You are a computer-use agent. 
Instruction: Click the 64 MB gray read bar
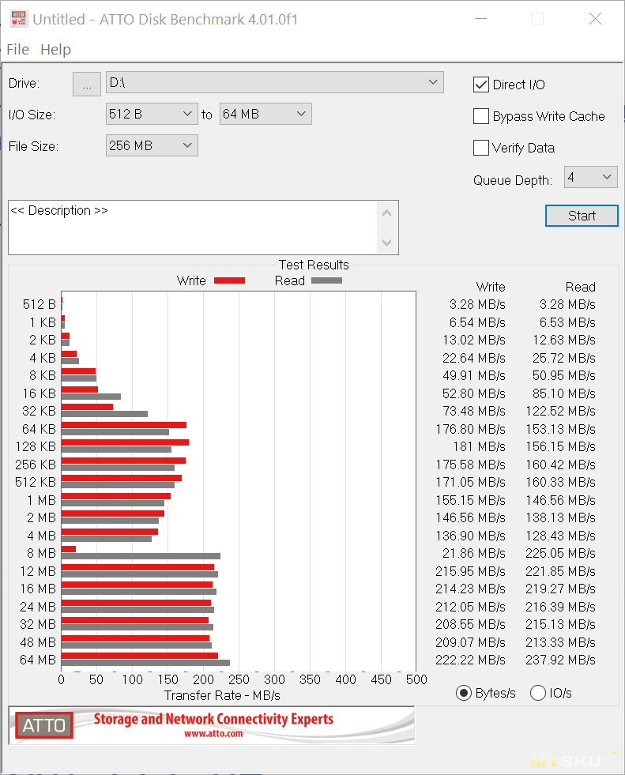pyautogui.click(x=146, y=663)
